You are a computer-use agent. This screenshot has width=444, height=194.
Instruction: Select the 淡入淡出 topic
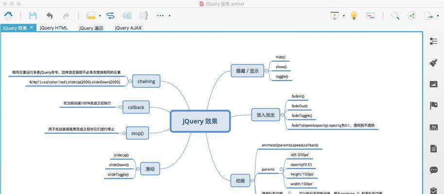point(266,115)
